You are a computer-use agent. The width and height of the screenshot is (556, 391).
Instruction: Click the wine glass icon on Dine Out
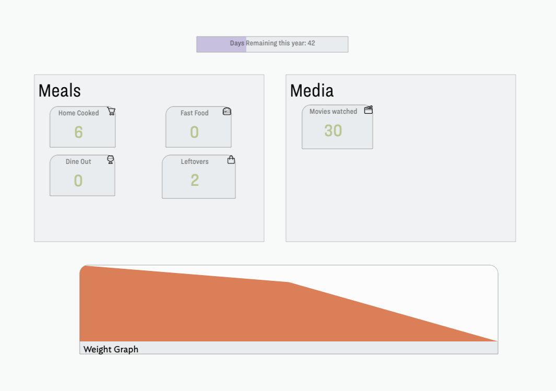pos(111,160)
